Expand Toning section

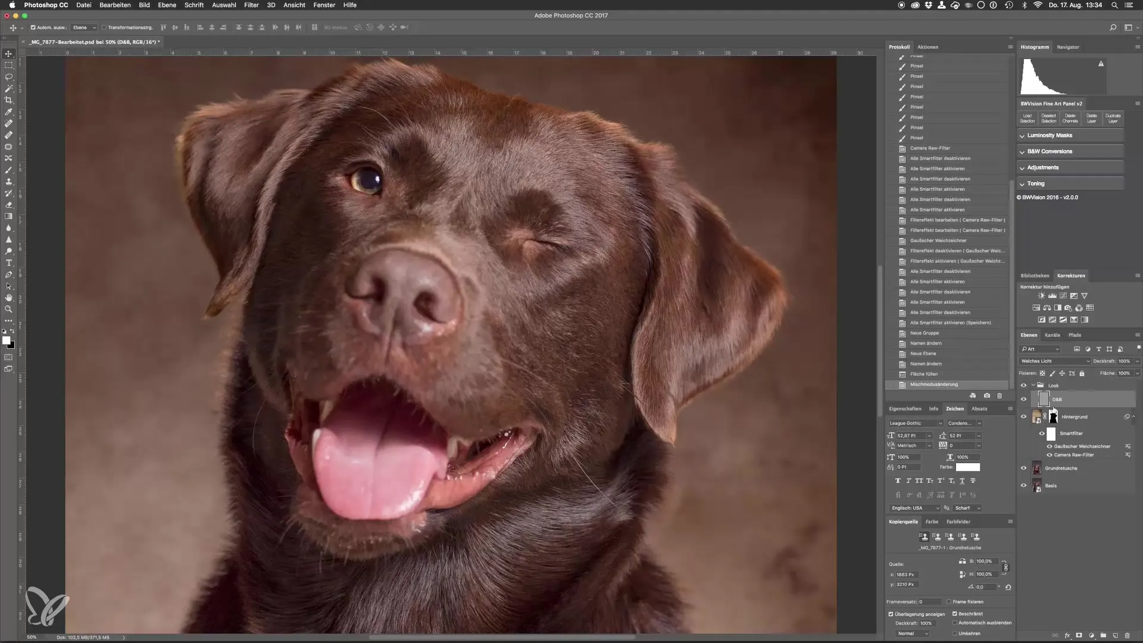1070,184
